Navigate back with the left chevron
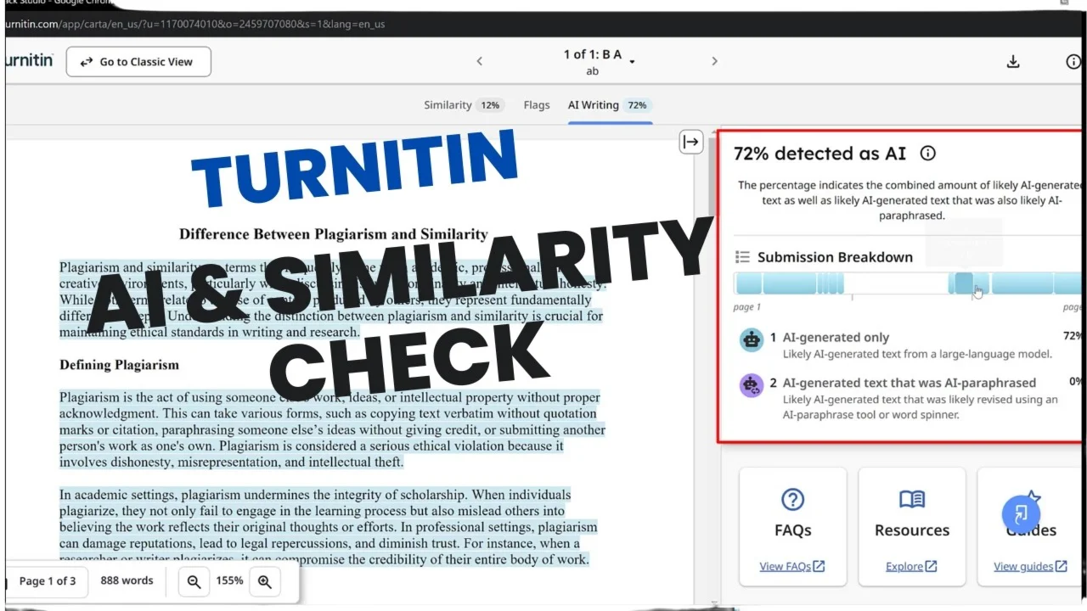Viewport: 1087px width, 611px height. (480, 61)
